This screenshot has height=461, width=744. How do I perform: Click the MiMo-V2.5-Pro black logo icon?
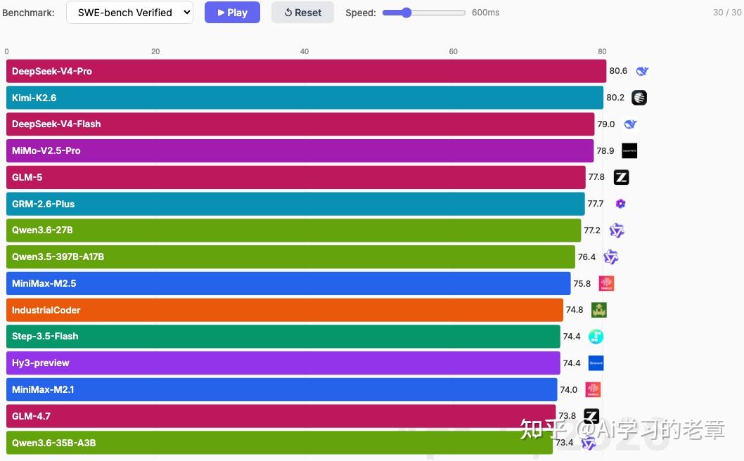(629, 151)
